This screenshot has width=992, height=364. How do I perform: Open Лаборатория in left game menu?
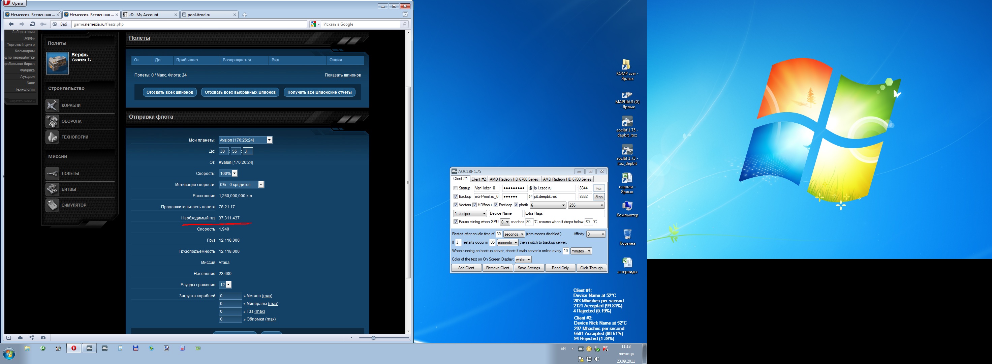tap(23, 32)
